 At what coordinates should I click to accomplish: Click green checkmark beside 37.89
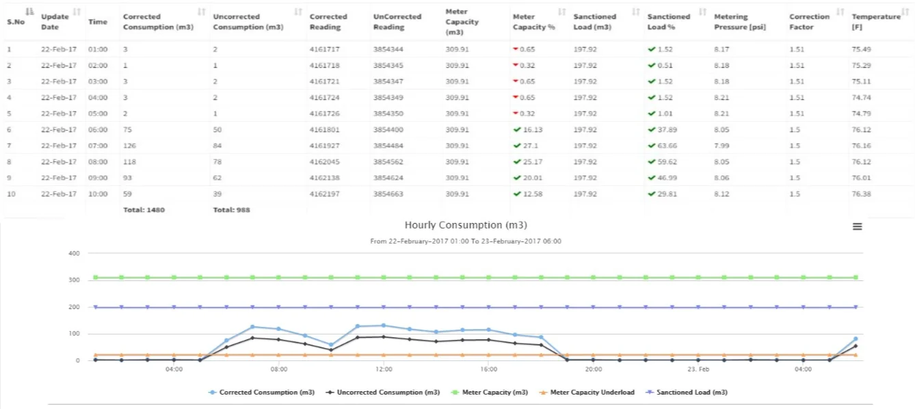click(x=652, y=130)
